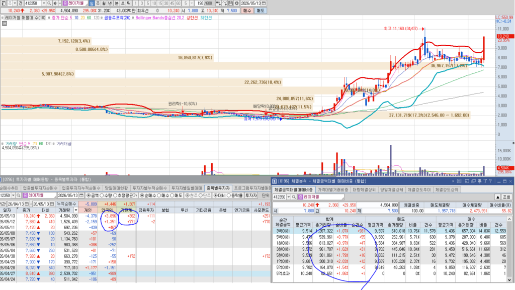Open 투자자별누적순매수 tab
The height and width of the screenshot is (290, 515).
click(149, 188)
